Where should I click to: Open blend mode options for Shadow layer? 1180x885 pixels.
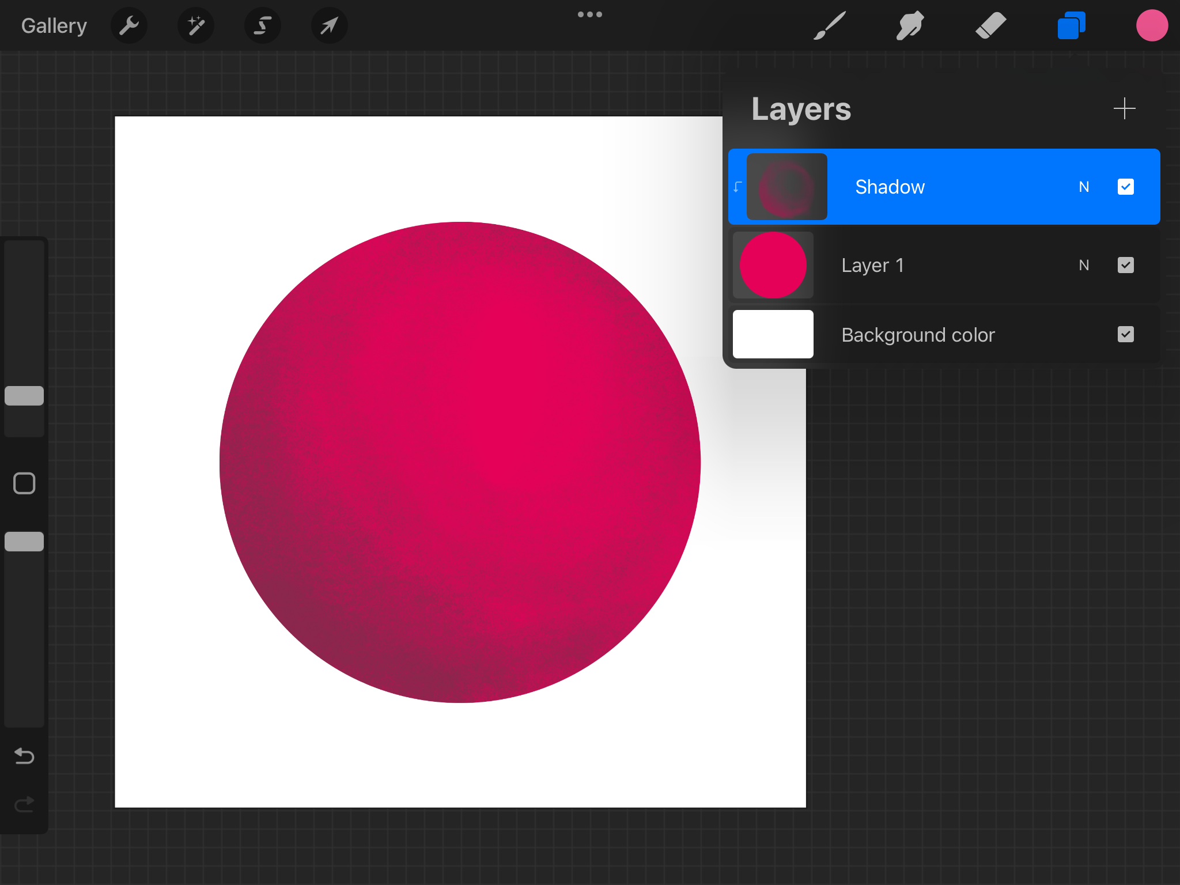click(1084, 187)
